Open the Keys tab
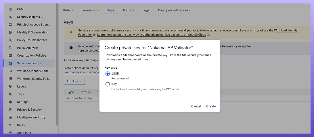 pos(111,10)
